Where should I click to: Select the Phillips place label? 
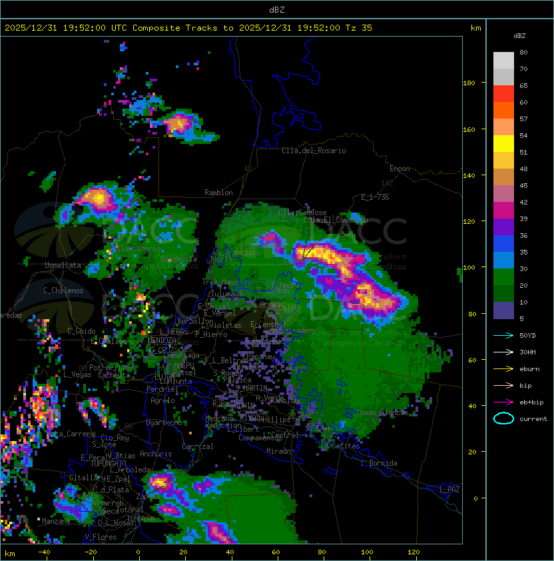[274, 420]
